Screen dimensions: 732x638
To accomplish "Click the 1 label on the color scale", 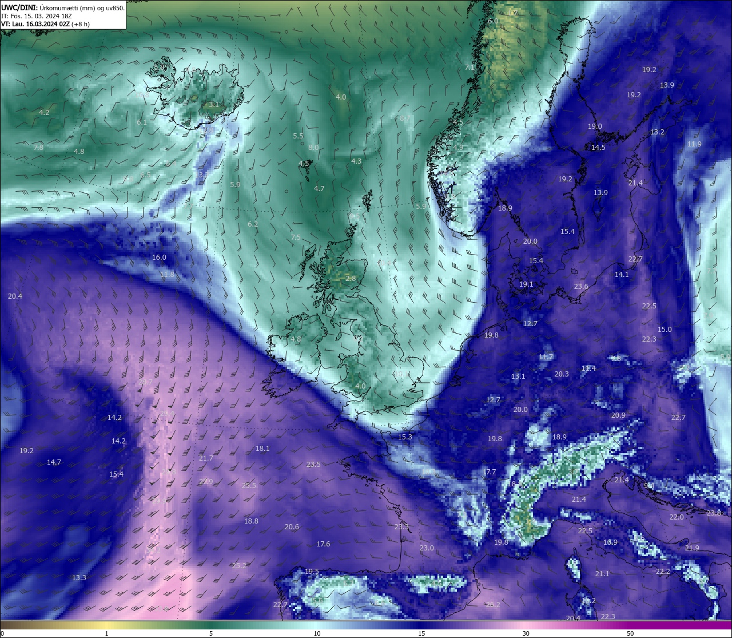I will click(x=106, y=633).
